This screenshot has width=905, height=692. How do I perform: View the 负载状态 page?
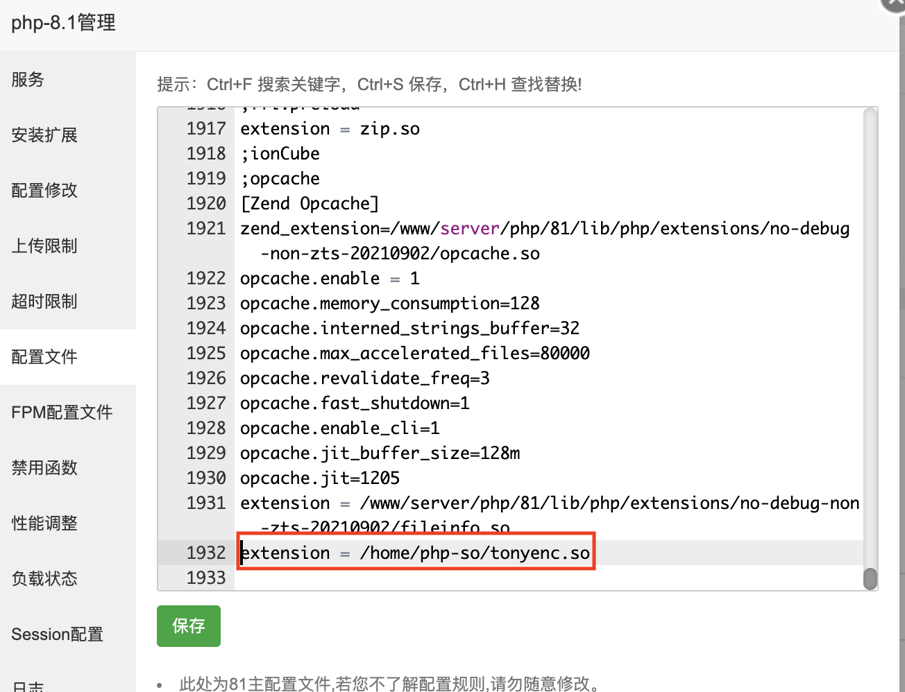(44, 579)
